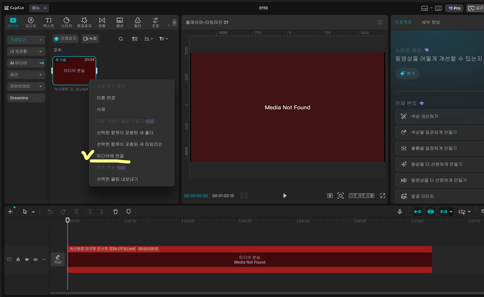The width and height of the screenshot is (484, 297).
Task: Switch to the 세부 정보 tab
Action: (x=431, y=22)
